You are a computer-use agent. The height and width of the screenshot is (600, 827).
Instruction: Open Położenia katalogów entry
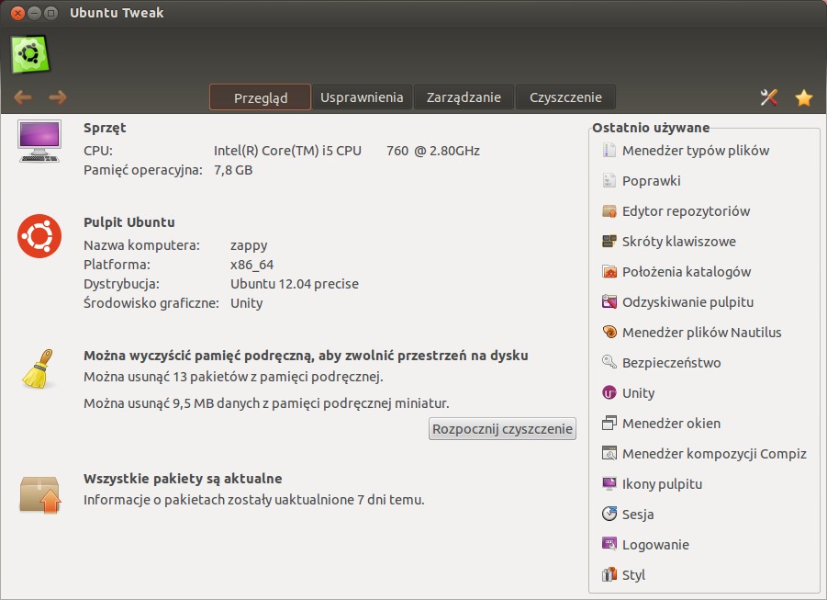click(687, 271)
